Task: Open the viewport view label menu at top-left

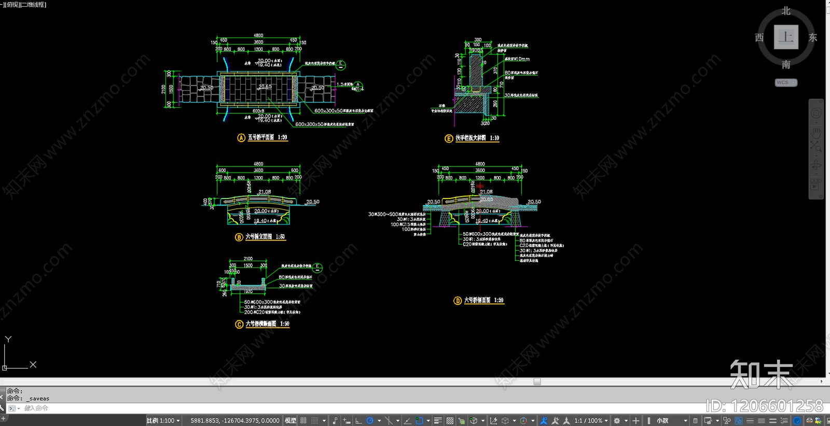Action: (25, 5)
